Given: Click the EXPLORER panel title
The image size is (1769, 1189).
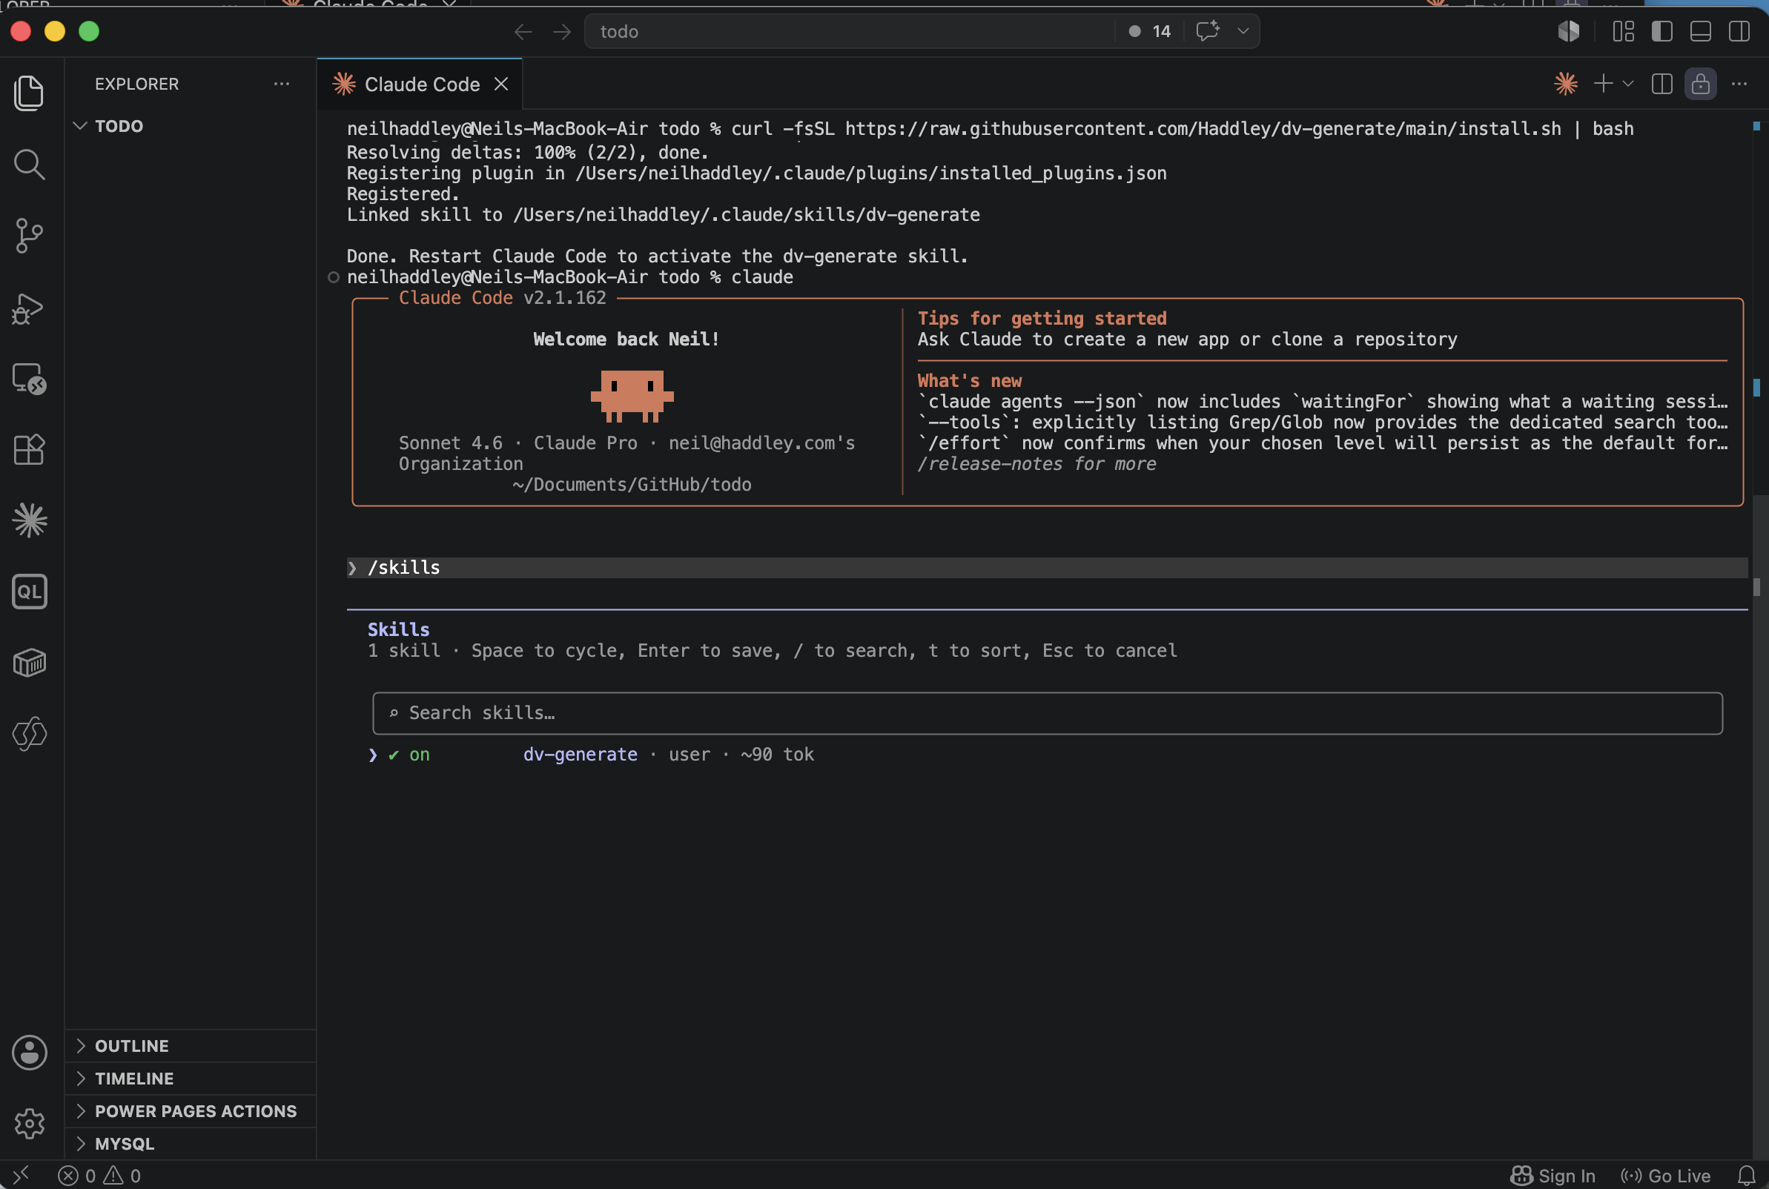Looking at the screenshot, I should 136,84.
